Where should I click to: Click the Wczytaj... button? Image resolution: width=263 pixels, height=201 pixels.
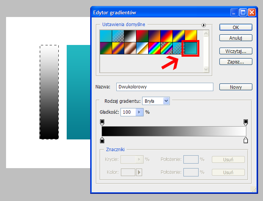pos(235,51)
